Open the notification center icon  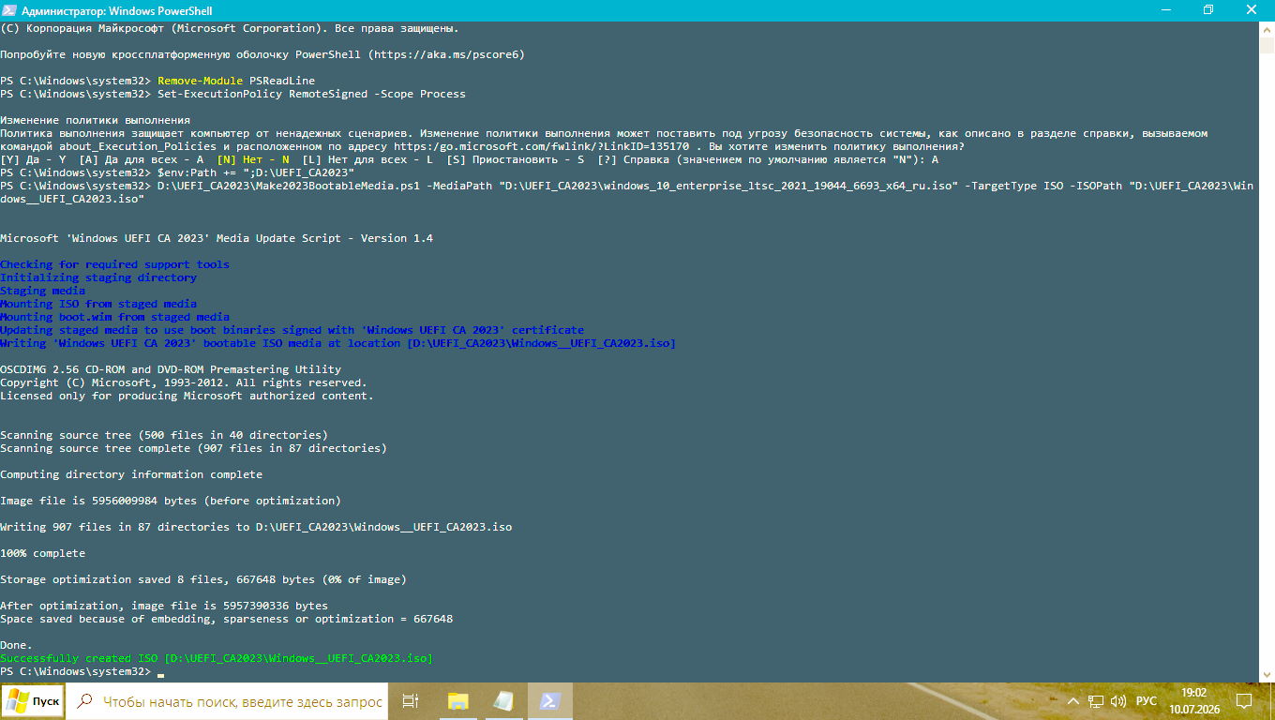coord(1244,701)
